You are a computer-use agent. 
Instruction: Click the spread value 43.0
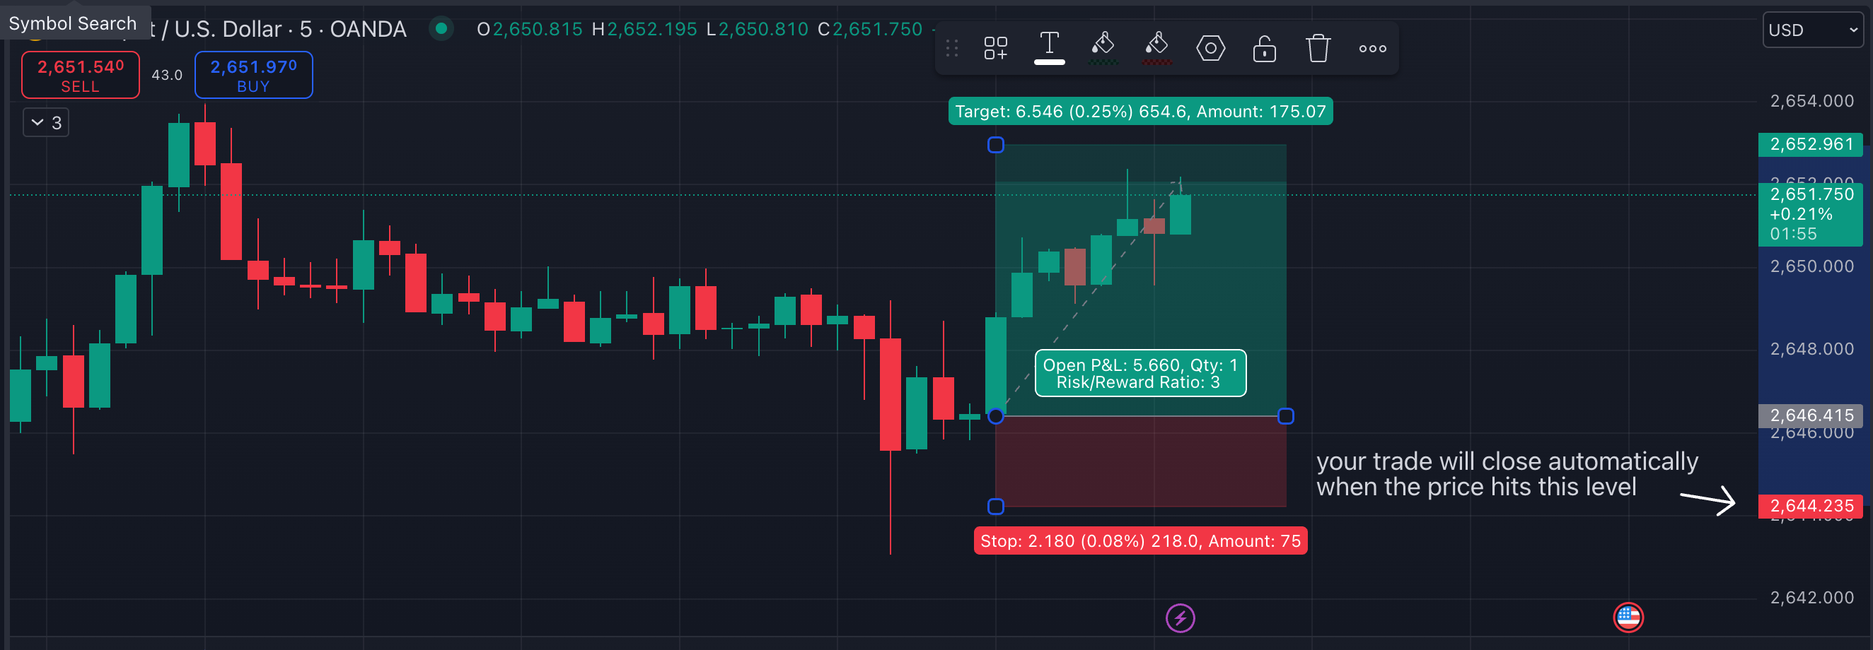166,75
